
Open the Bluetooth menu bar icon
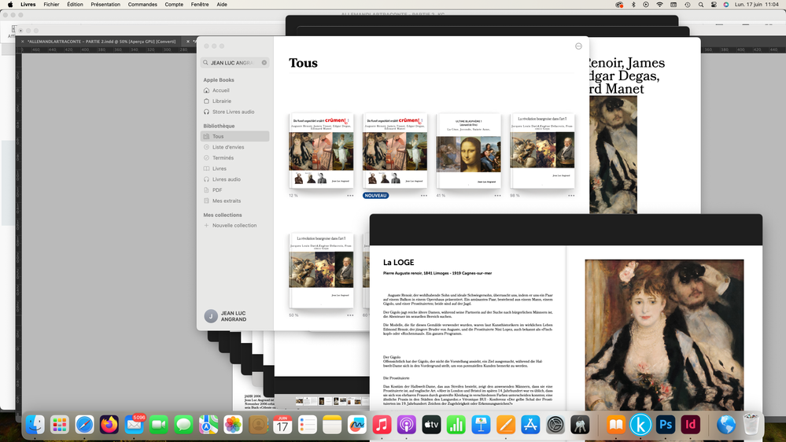coord(633,5)
